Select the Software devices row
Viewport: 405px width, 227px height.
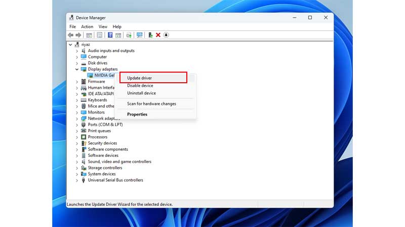click(x=103, y=155)
